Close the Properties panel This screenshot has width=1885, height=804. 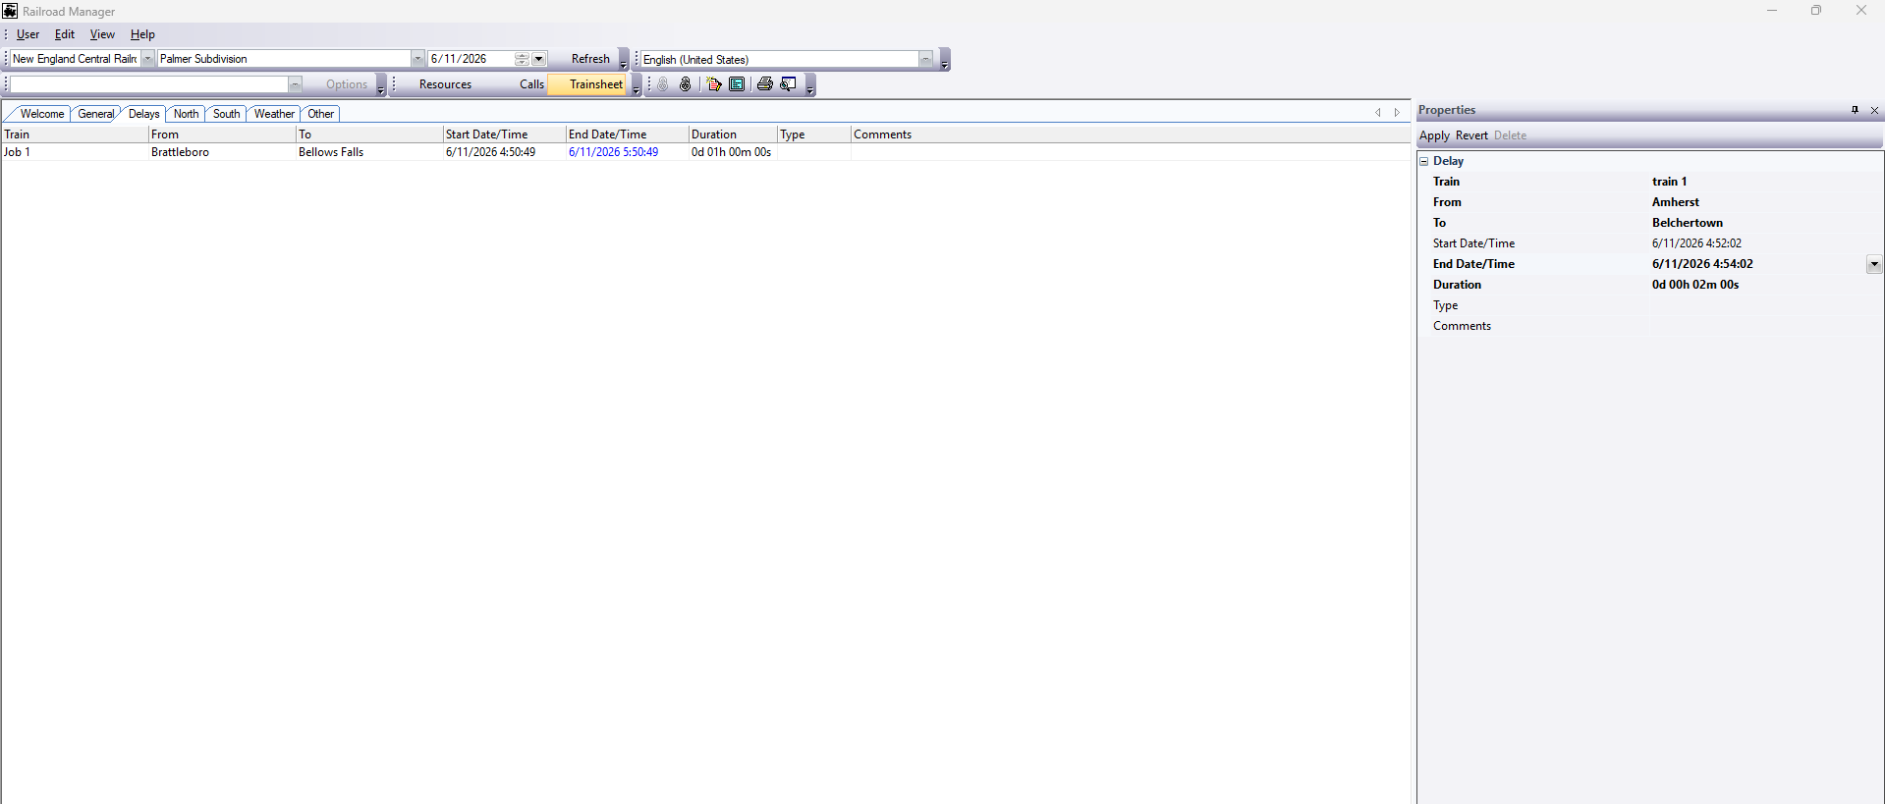coord(1874,110)
